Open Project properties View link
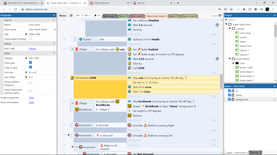This screenshot has height=155, width=277. (x=31, y=97)
